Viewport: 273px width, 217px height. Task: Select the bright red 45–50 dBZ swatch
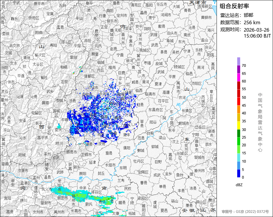(238, 101)
